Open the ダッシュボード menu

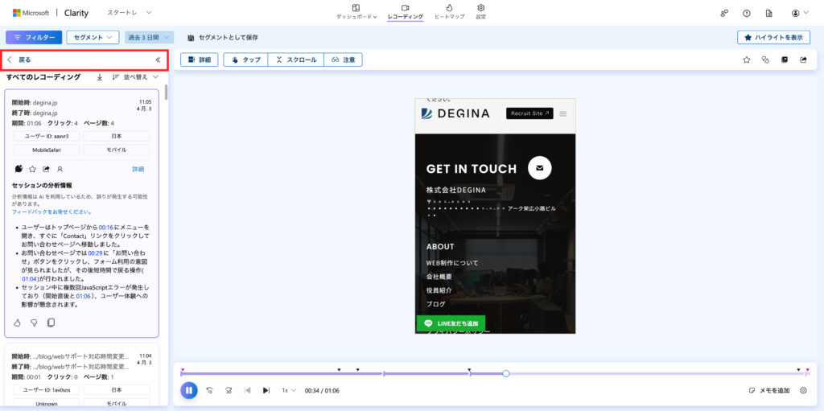click(x=356, y=11)
